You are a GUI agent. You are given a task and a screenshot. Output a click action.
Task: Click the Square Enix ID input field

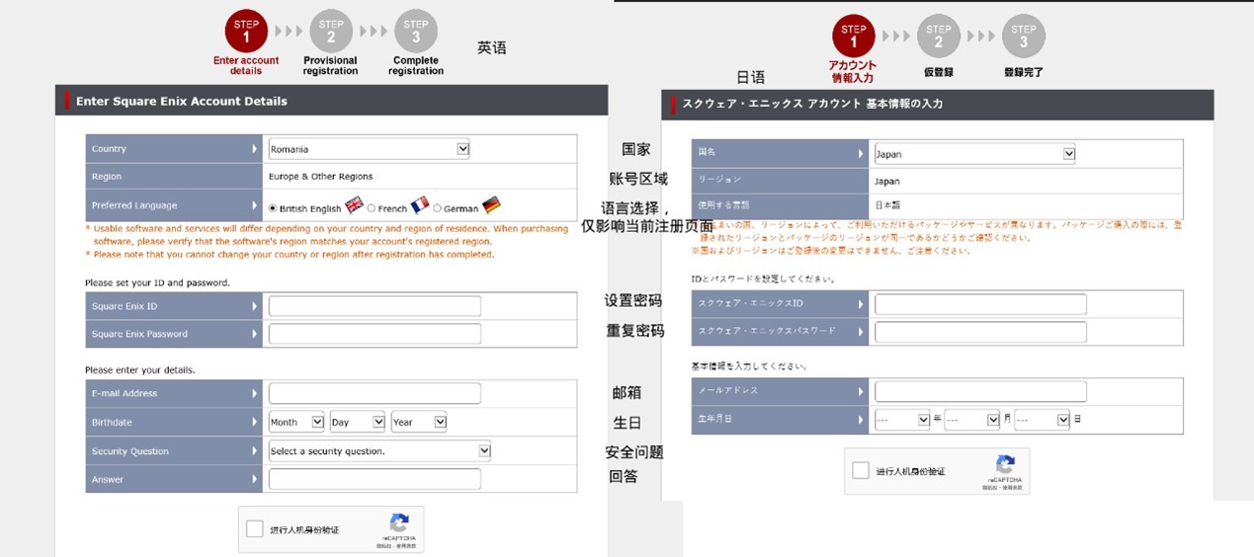tap(375, 306)
